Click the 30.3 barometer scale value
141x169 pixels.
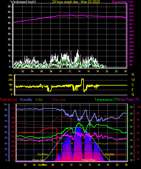(131, 16)
